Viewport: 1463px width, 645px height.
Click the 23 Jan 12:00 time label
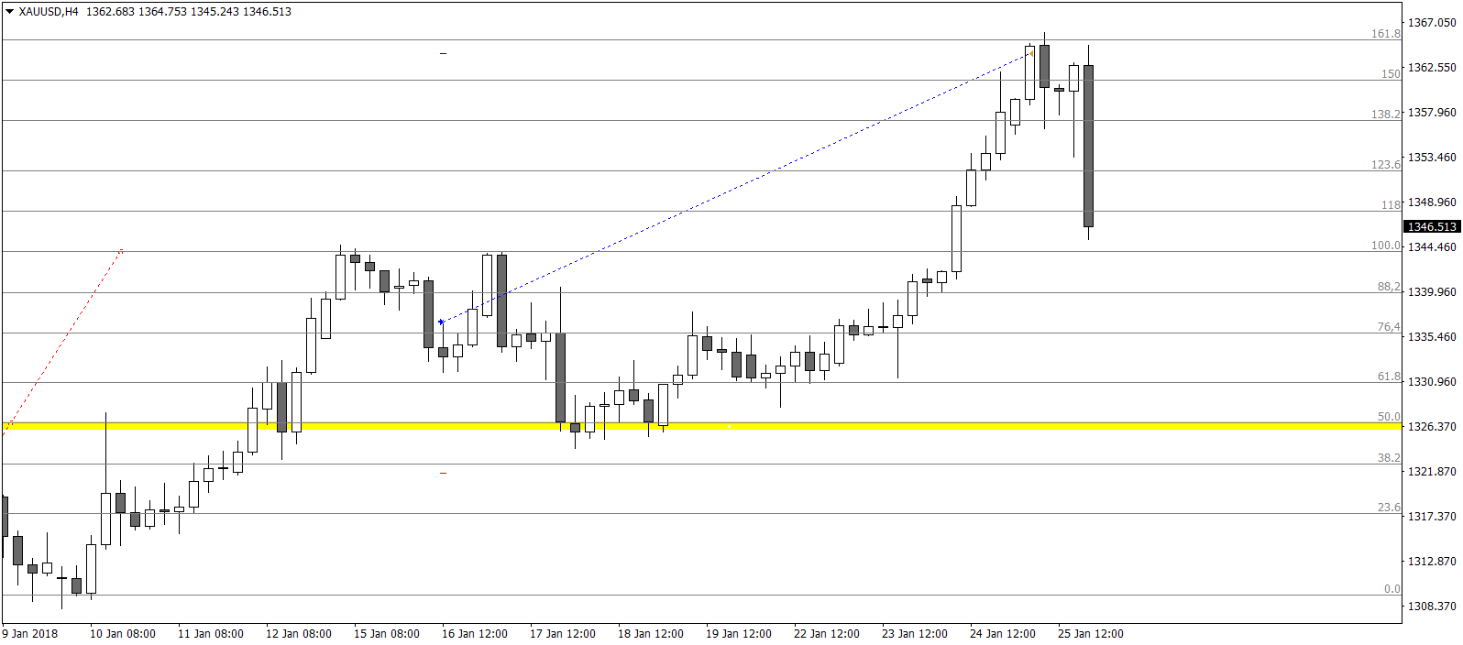tap(915, 633)
